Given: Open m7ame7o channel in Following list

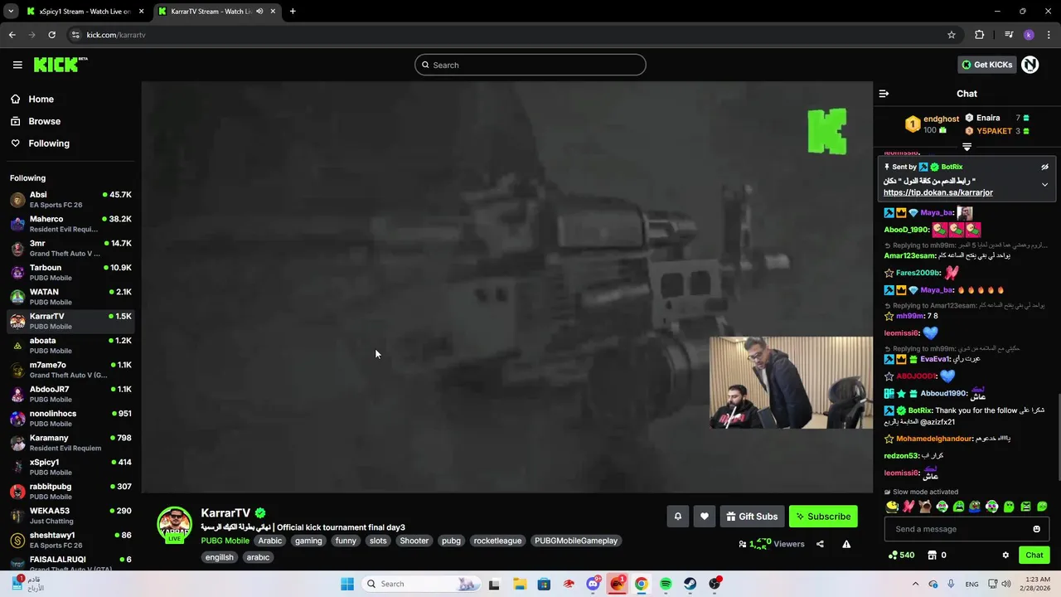Looking at the screenshot, I should click(x=70, y=370).
